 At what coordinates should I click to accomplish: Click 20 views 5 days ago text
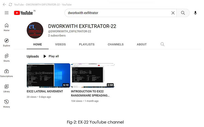(x=39, y=97)
